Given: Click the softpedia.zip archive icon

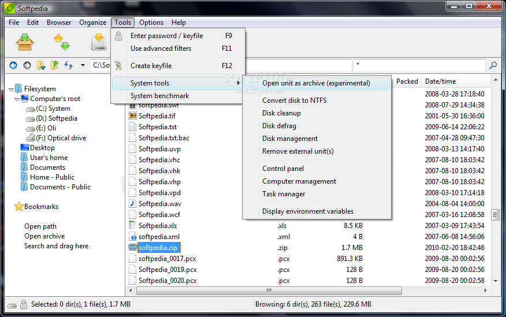Looking at the screenshot, I should point(133,247).
